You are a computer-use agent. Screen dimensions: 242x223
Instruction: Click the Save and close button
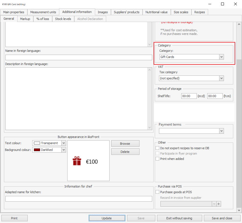pyautogui.click(x=222, y=218)
